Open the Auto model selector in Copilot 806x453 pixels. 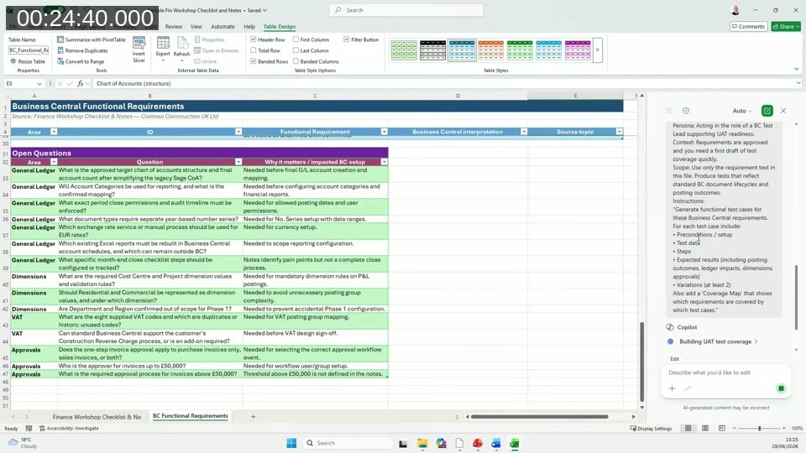click(741, 111)
